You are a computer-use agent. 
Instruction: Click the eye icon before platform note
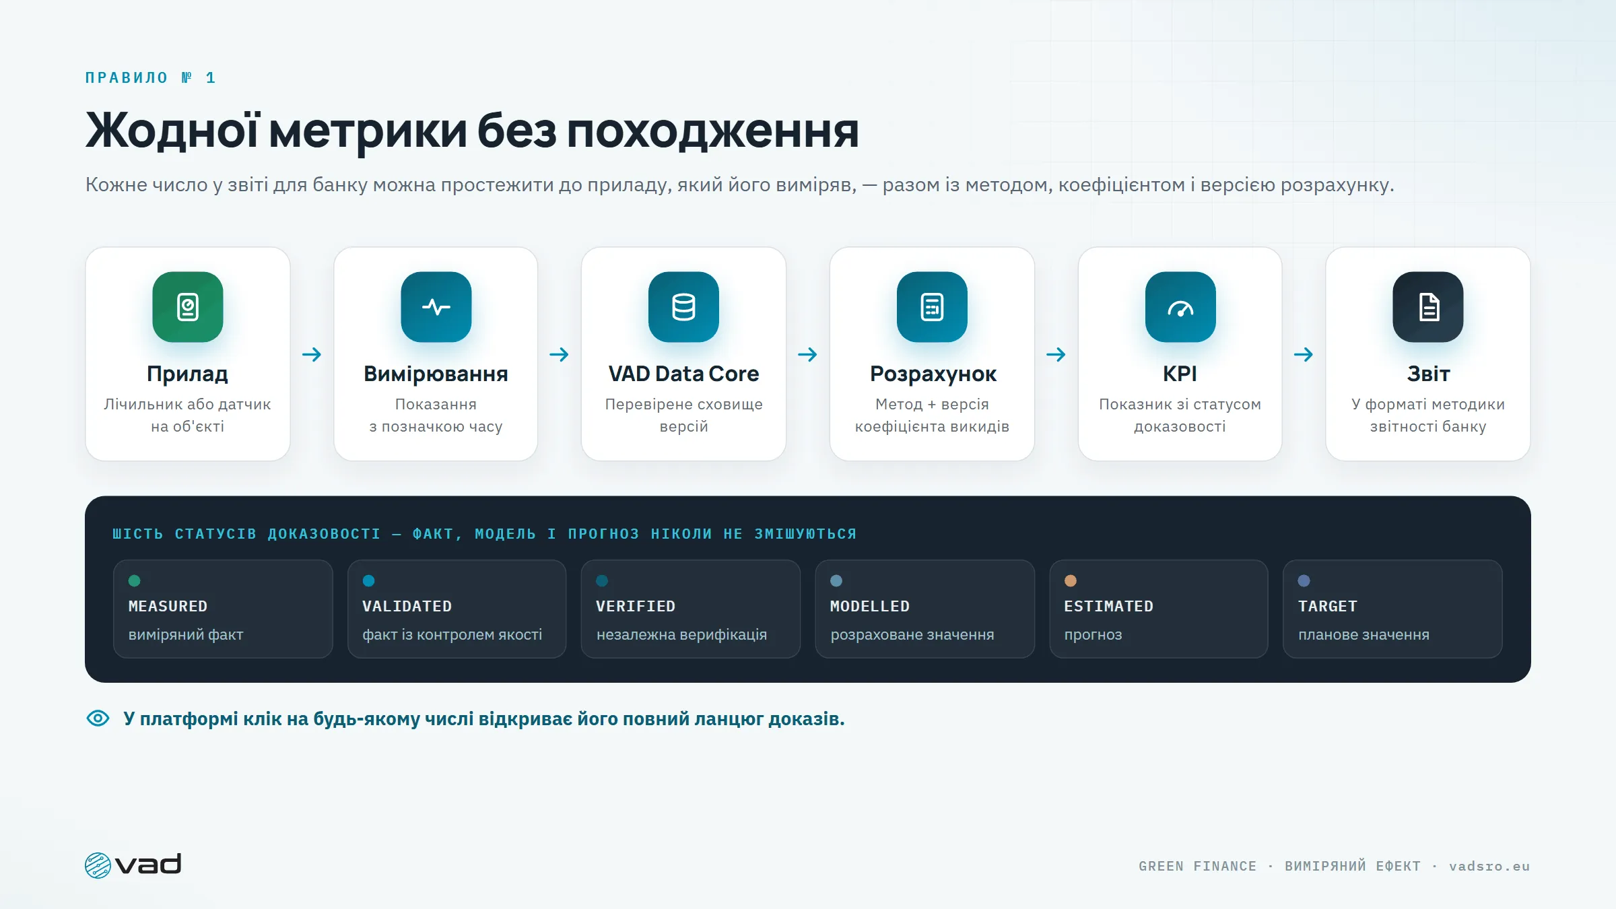pos(98,718)
